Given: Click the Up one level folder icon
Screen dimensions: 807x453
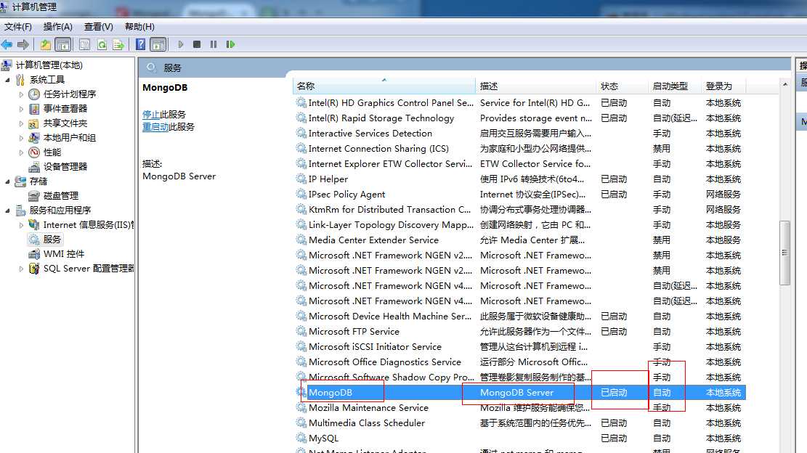Looking at the screenshot, I should click(x=46, y=45).
